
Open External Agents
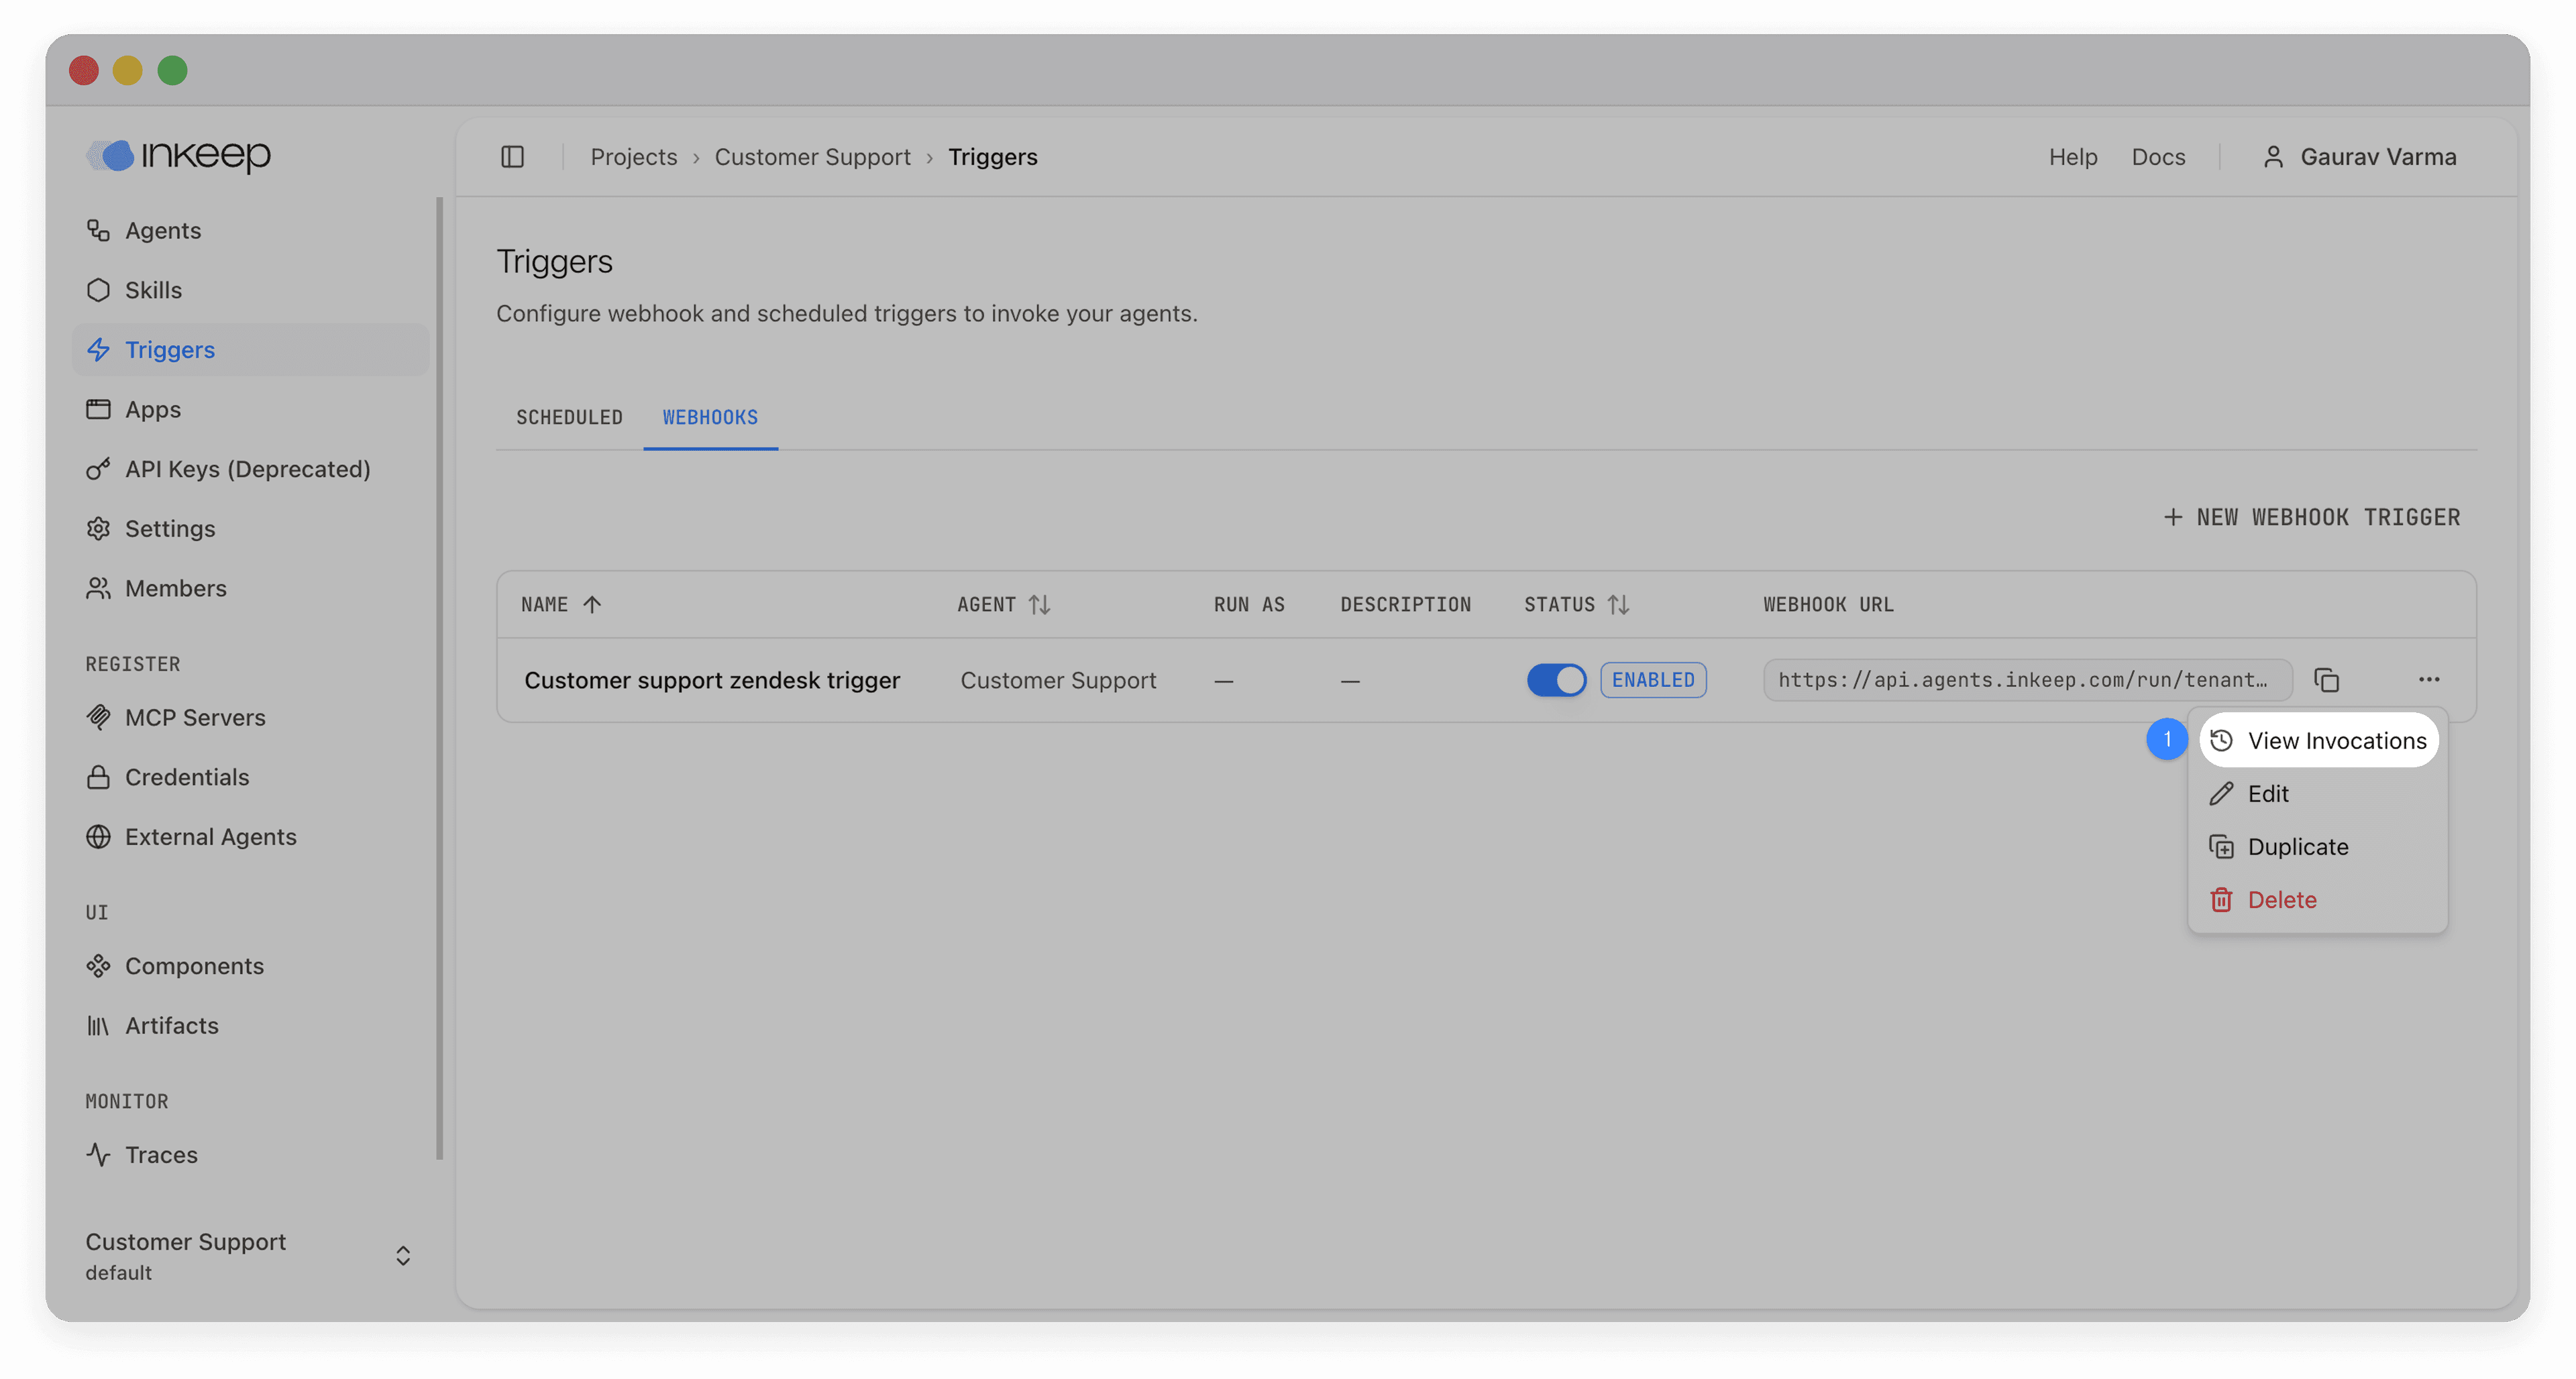coord(250,836)
